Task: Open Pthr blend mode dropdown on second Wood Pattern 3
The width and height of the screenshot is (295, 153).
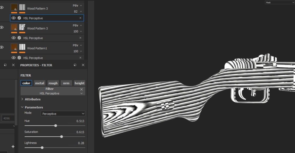Action: [77, 26]
